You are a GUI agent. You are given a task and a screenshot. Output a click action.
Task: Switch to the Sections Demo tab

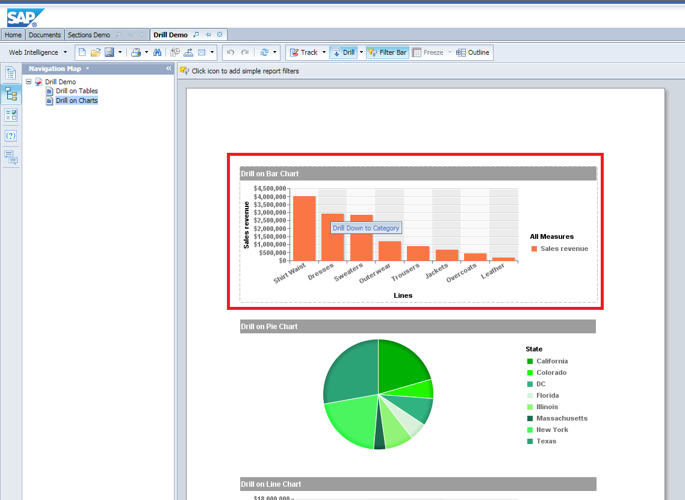coord(89,35)
